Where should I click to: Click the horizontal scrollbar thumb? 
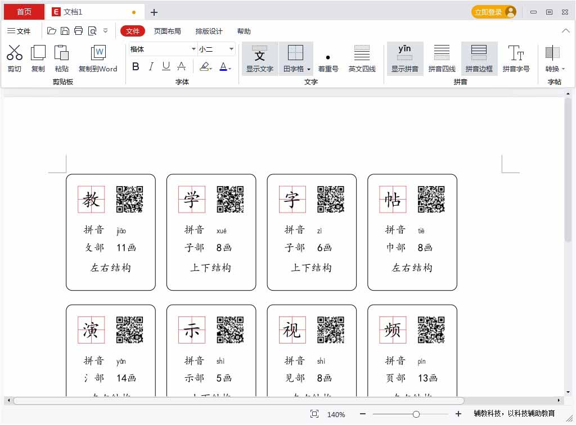238,400
